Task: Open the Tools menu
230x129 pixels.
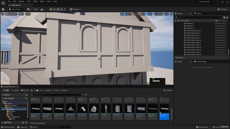Action: (x=29, y=1)
